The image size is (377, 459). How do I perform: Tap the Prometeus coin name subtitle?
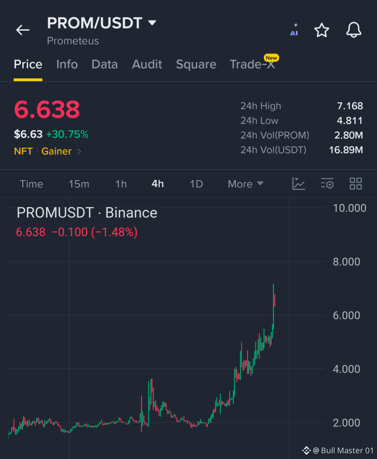(x=73, y=41)
